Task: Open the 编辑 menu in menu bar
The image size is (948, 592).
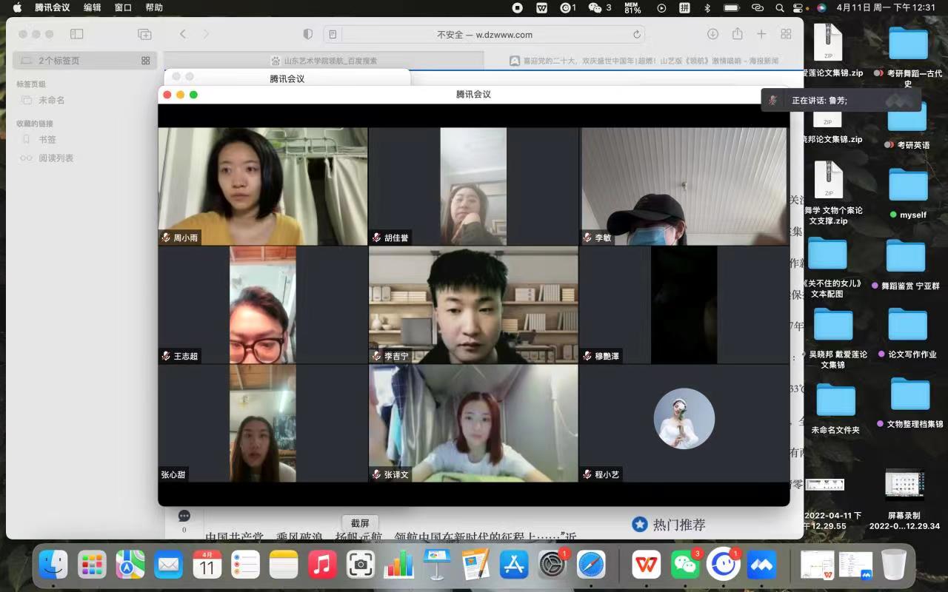Action: point(93,7)
